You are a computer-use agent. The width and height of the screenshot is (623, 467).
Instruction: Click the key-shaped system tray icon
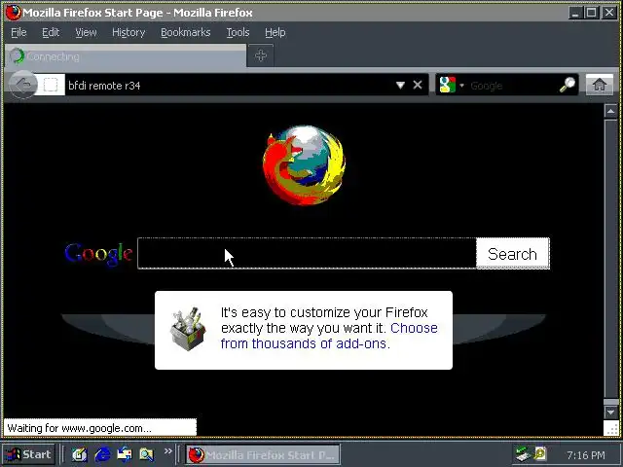540,453
